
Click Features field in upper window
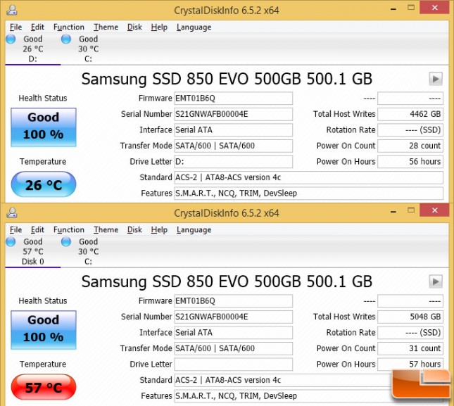click(308, 194)
